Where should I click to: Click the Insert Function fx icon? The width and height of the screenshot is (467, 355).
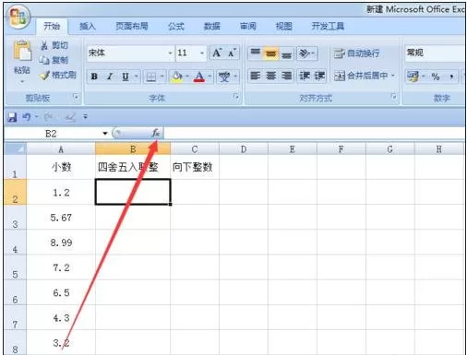coord(156,133)
